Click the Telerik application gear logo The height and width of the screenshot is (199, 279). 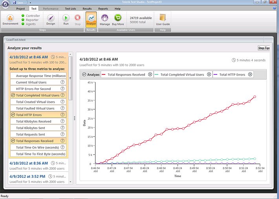6,4
